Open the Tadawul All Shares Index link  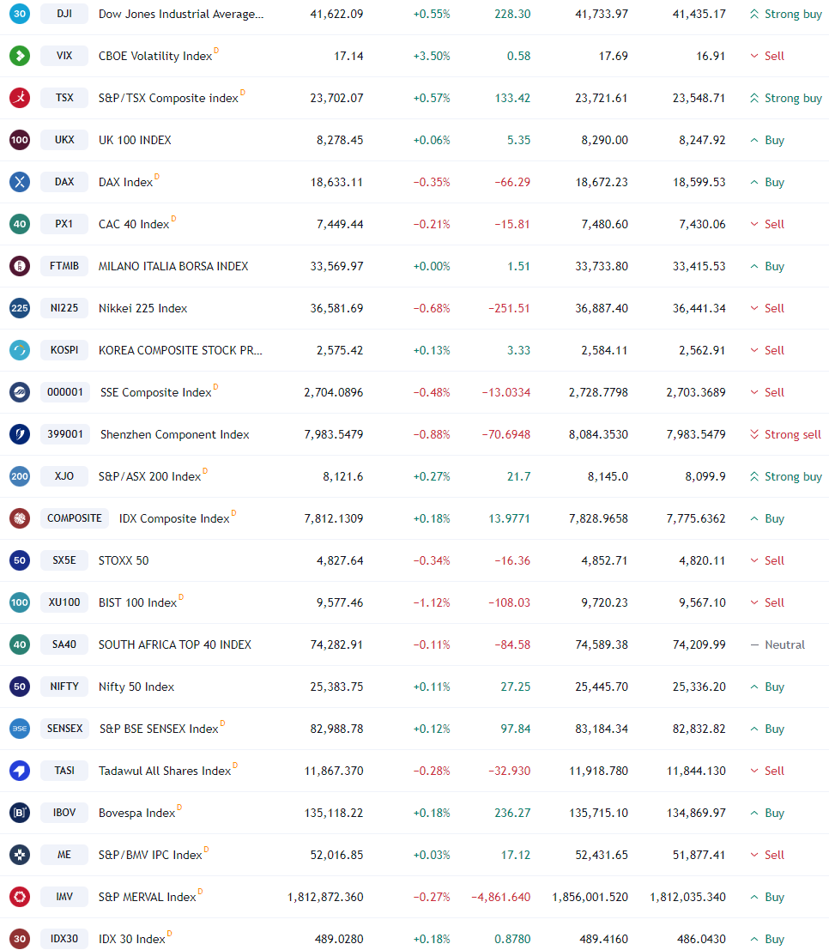tap(165, 771)
